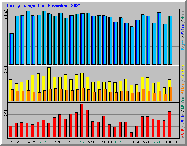
Task: Click the shortest red kB bar for day 23
Action: click(131, 135)
